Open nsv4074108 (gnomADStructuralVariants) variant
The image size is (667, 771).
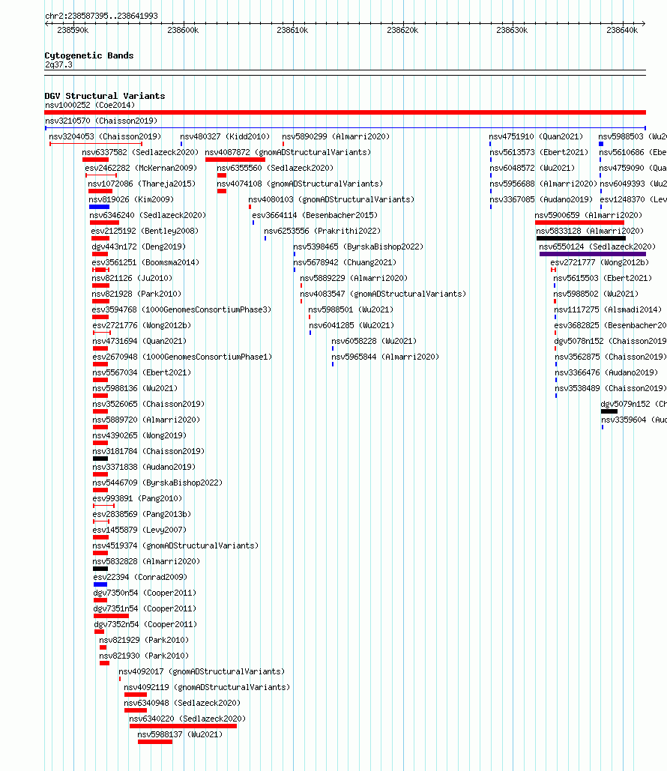point(300,184)
